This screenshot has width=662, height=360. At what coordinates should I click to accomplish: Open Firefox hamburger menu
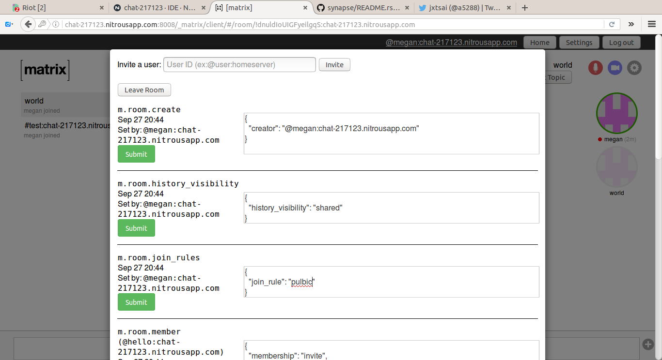[x=652, y=24]
